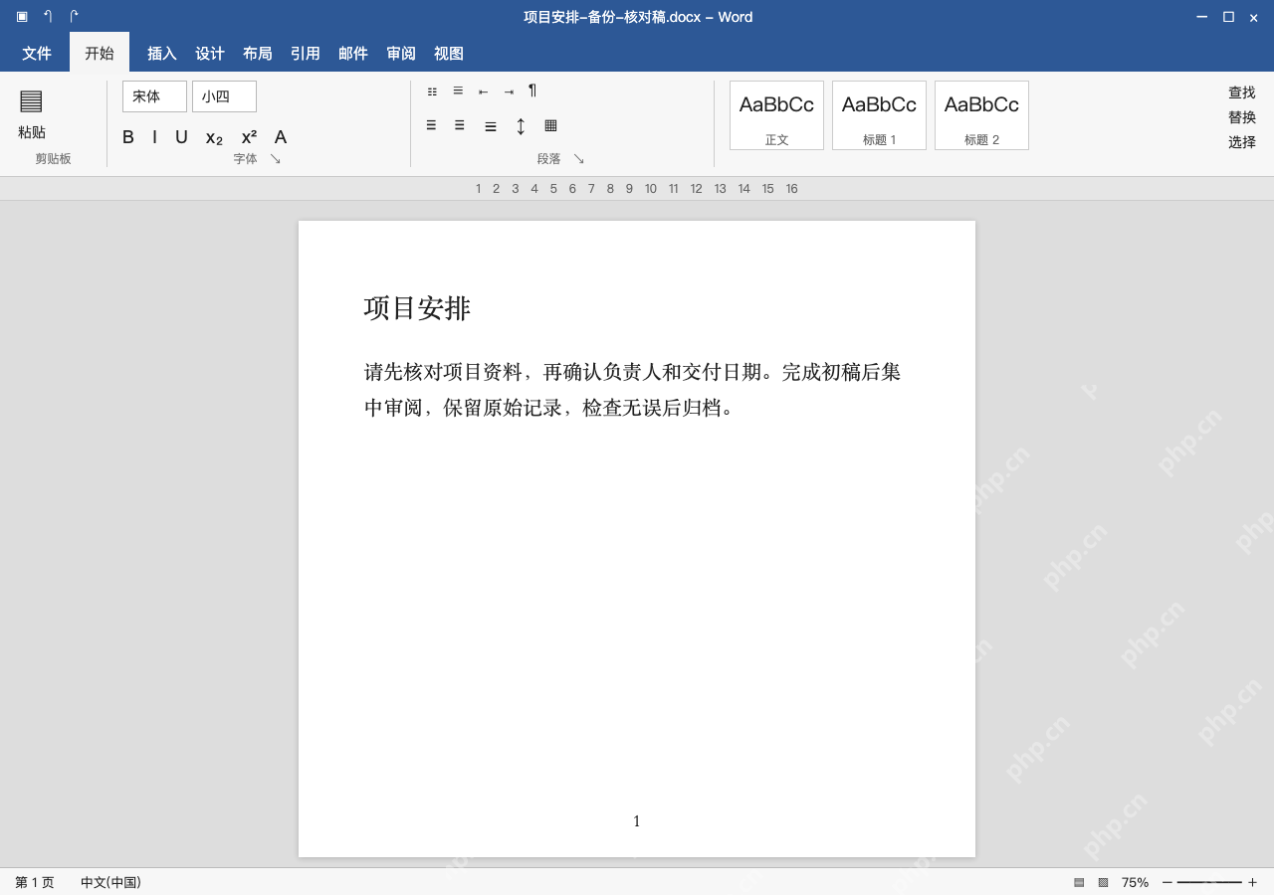The width and height of the screenshot is (1274, 895).
Task: Click 替换 to replace text
Action: [1242, 117]
